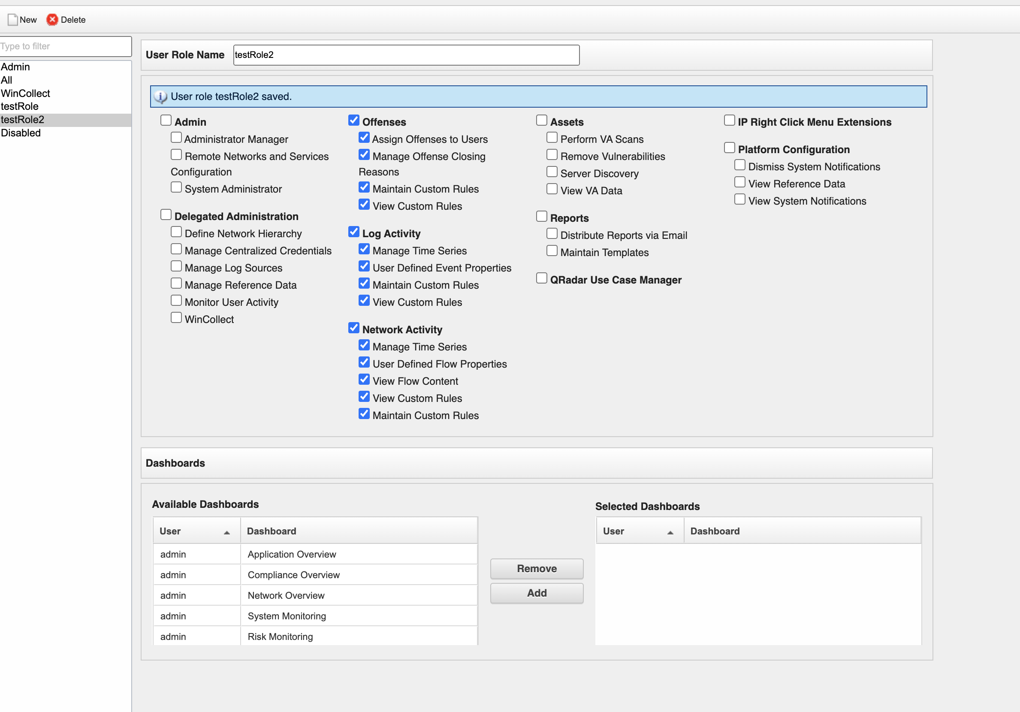1020x712 pixels.
Task: Select the Admin role in list
Action: click(66, 66)
